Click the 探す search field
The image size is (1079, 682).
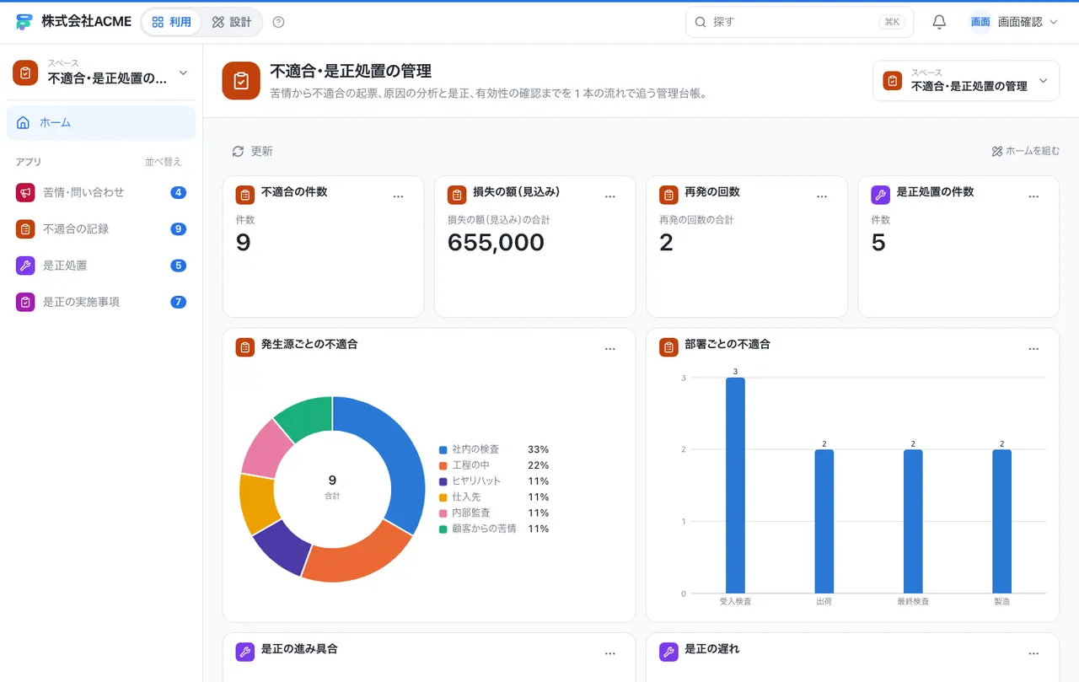(x=799, y=22)
